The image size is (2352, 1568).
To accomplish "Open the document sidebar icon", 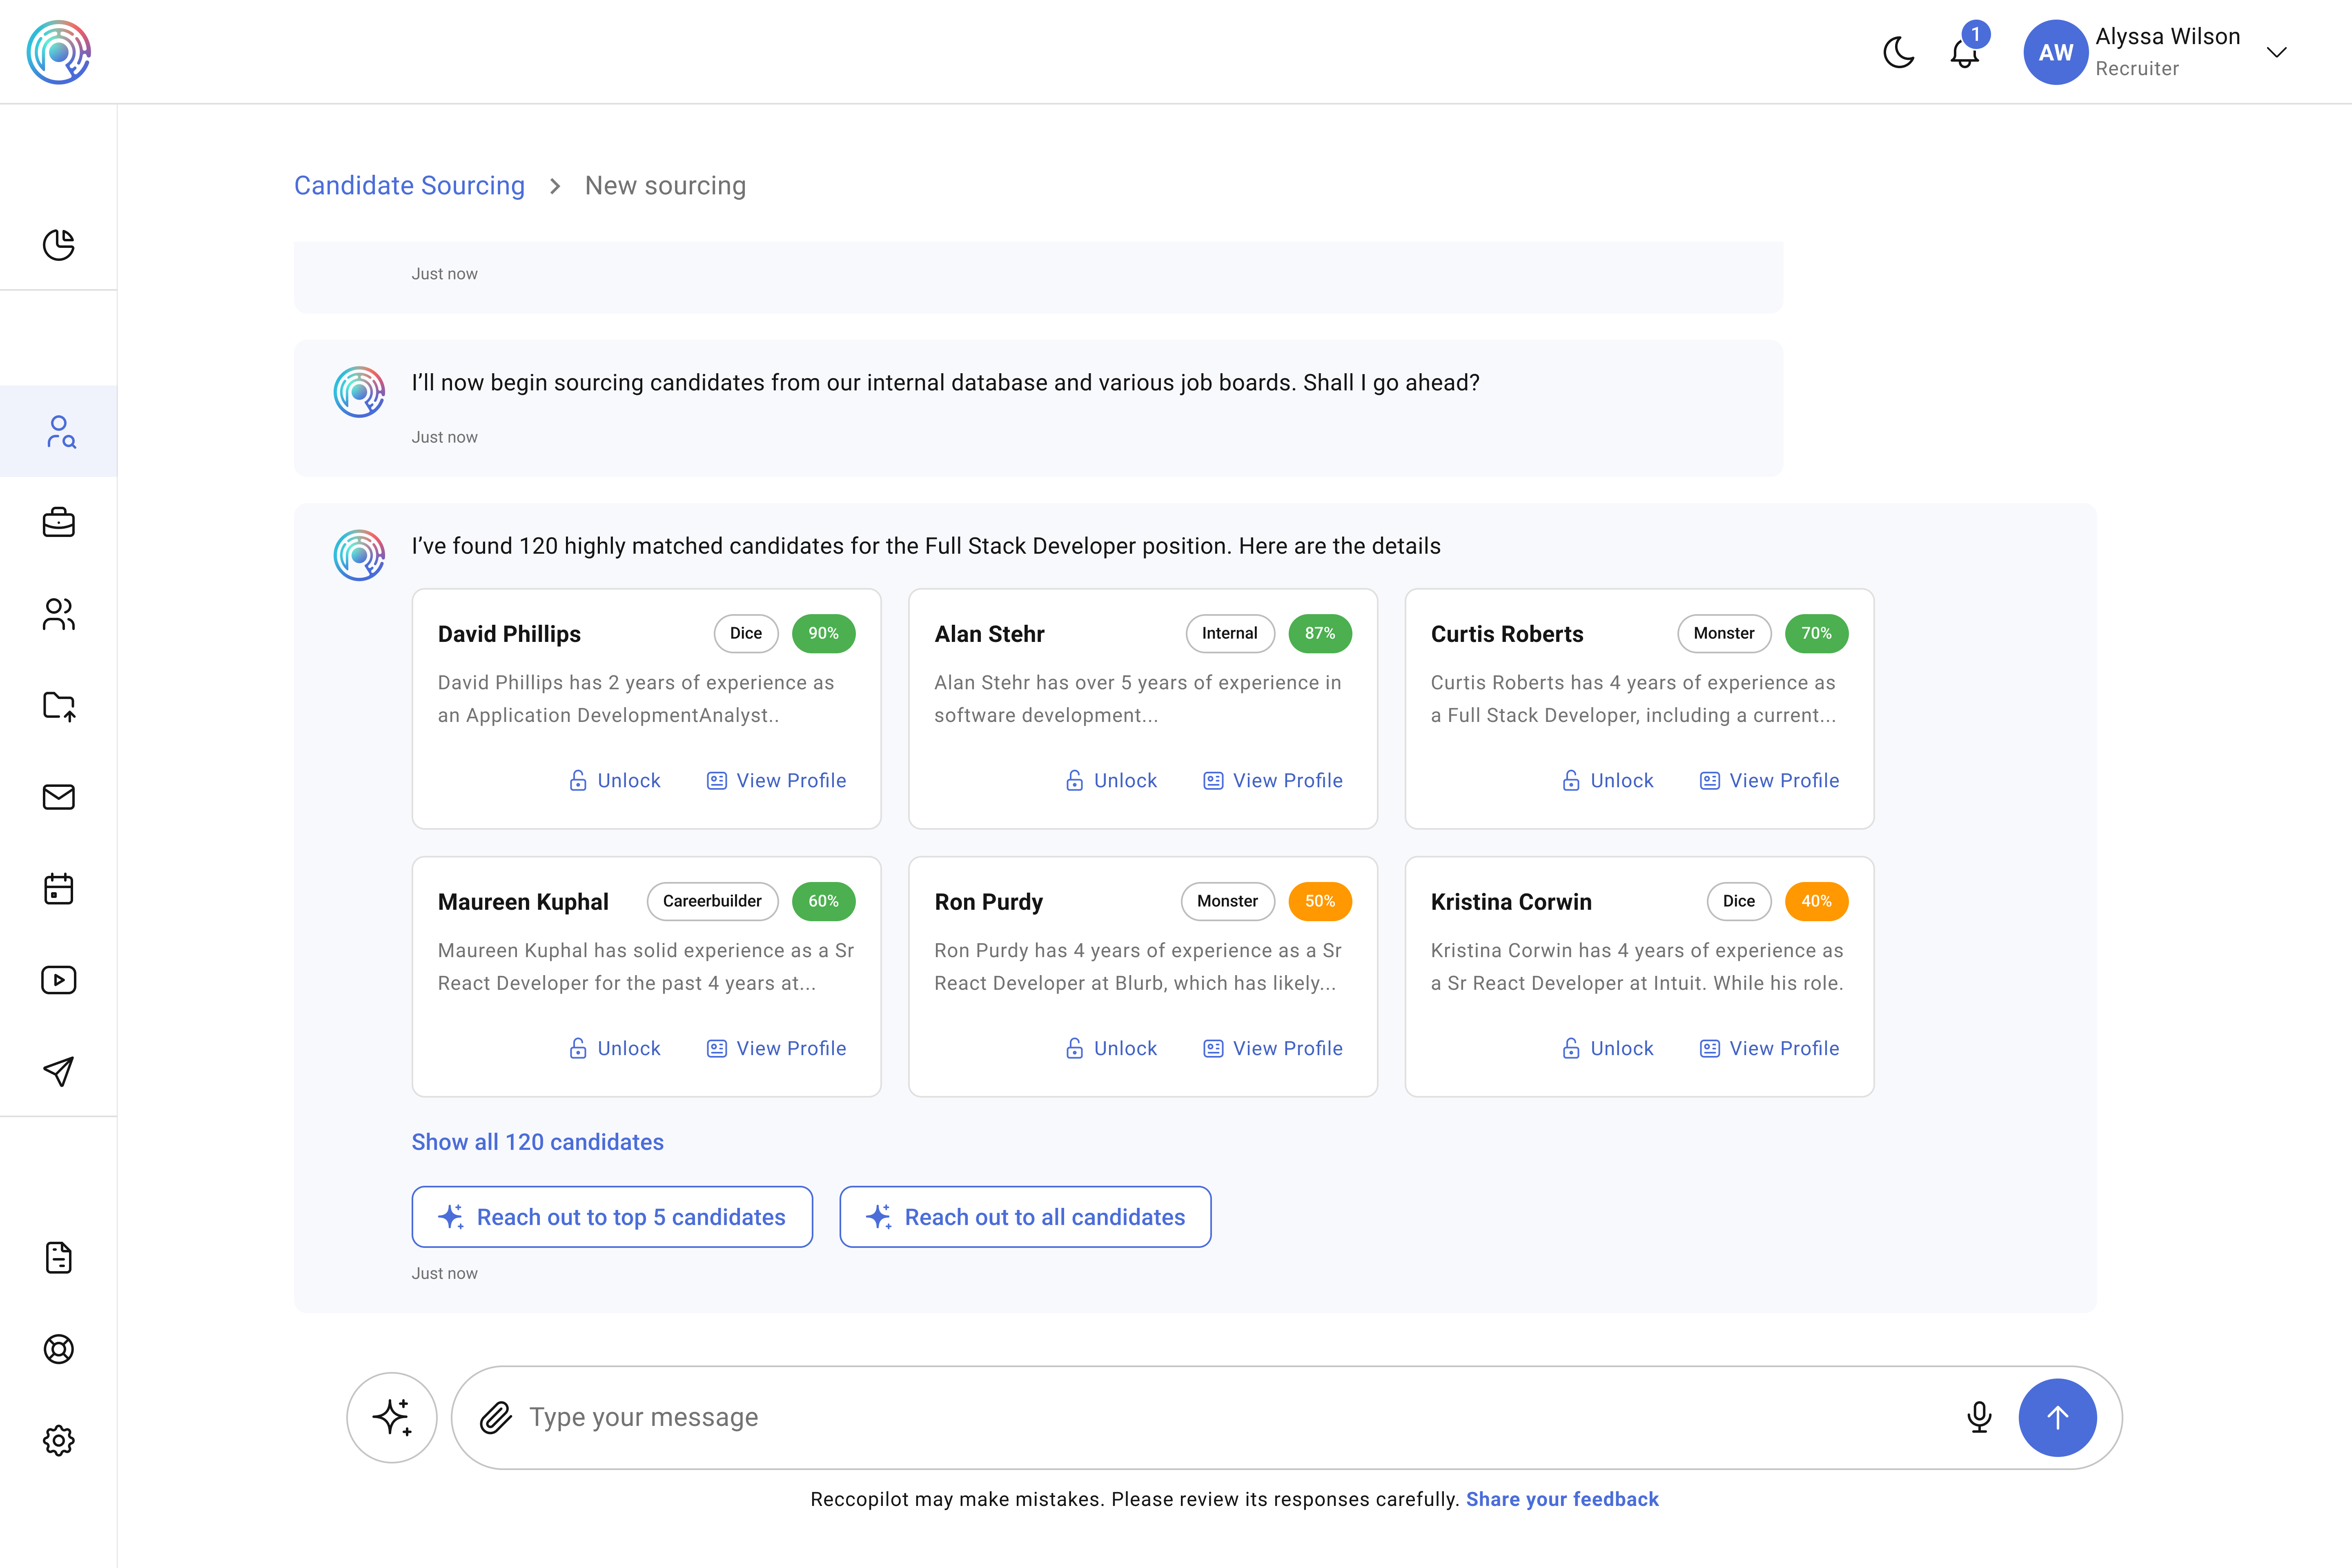I will coord(59,1258).
